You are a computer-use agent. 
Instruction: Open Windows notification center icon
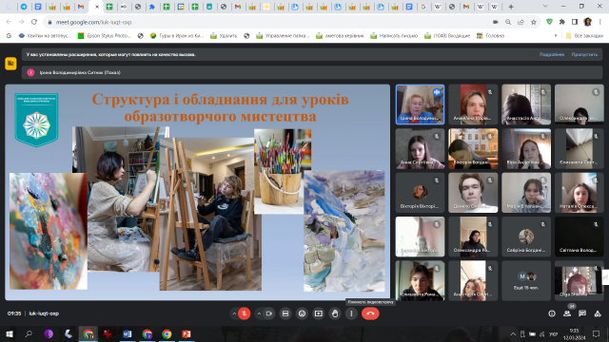tap(597, 333)
